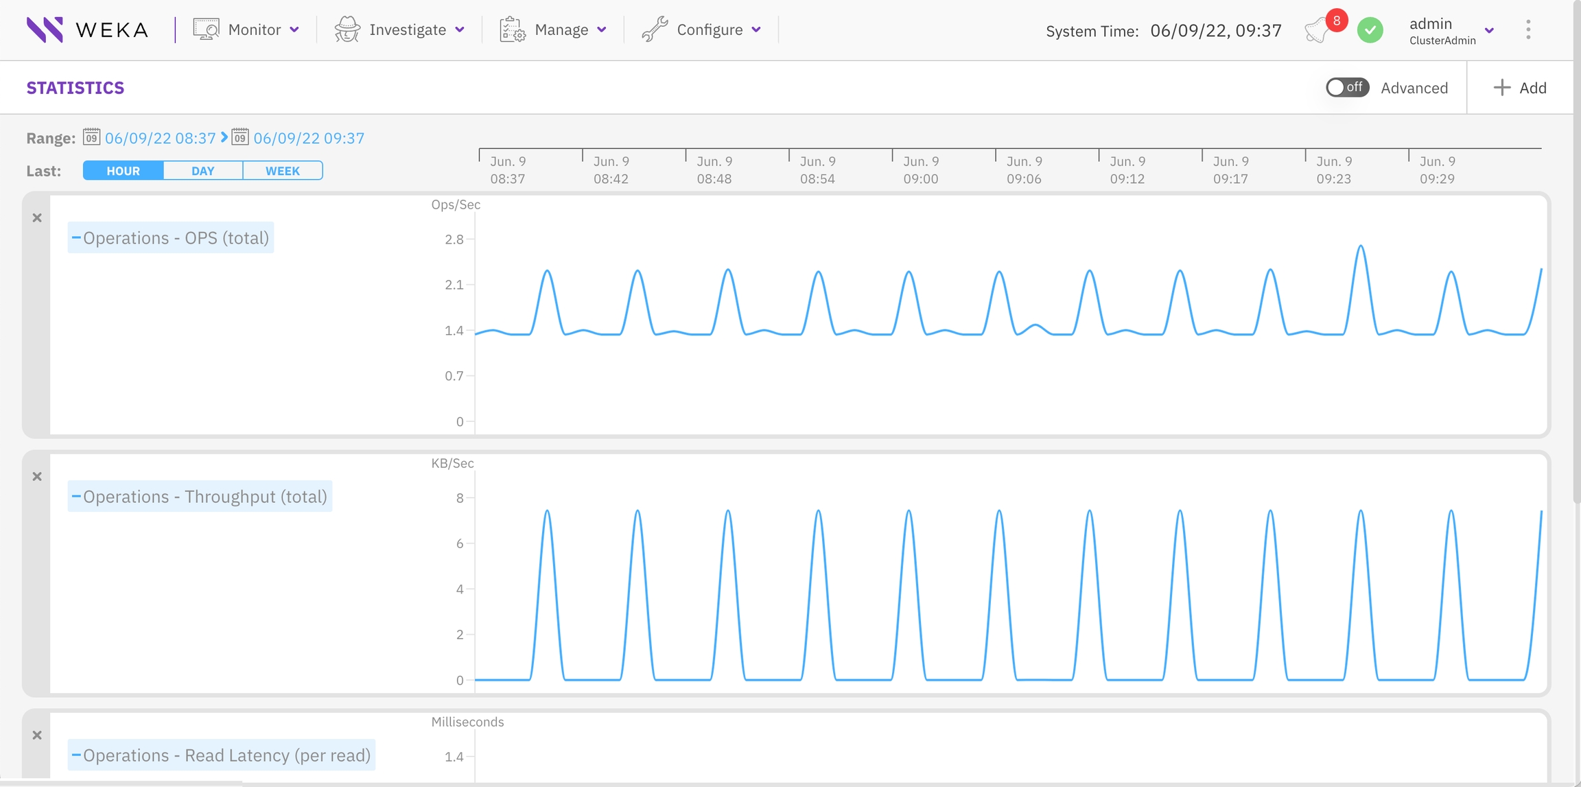Click the Configure wrench icon
This screenshot has width=1581, height=787.
click(655, 30)
